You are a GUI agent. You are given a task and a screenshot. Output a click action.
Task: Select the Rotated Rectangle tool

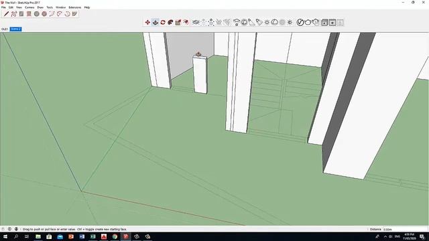[x=29, y=14]
